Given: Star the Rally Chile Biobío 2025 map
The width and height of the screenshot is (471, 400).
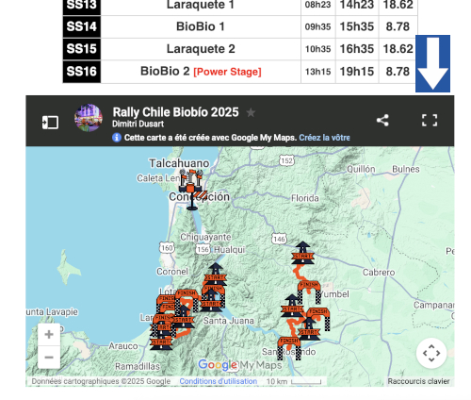Looking at the screenshot, I should 251,112.
